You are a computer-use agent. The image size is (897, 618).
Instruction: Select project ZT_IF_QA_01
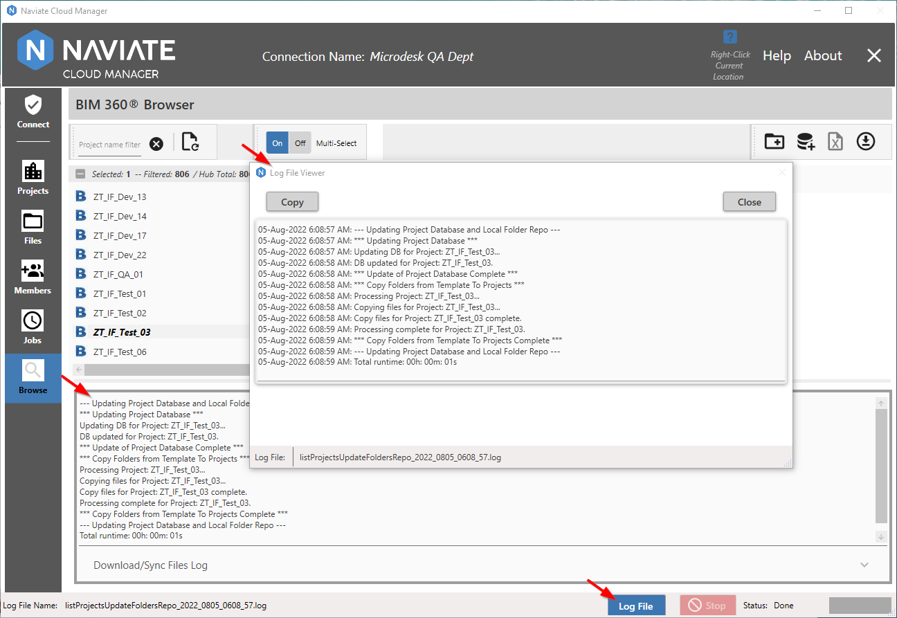tap(118, 274)
